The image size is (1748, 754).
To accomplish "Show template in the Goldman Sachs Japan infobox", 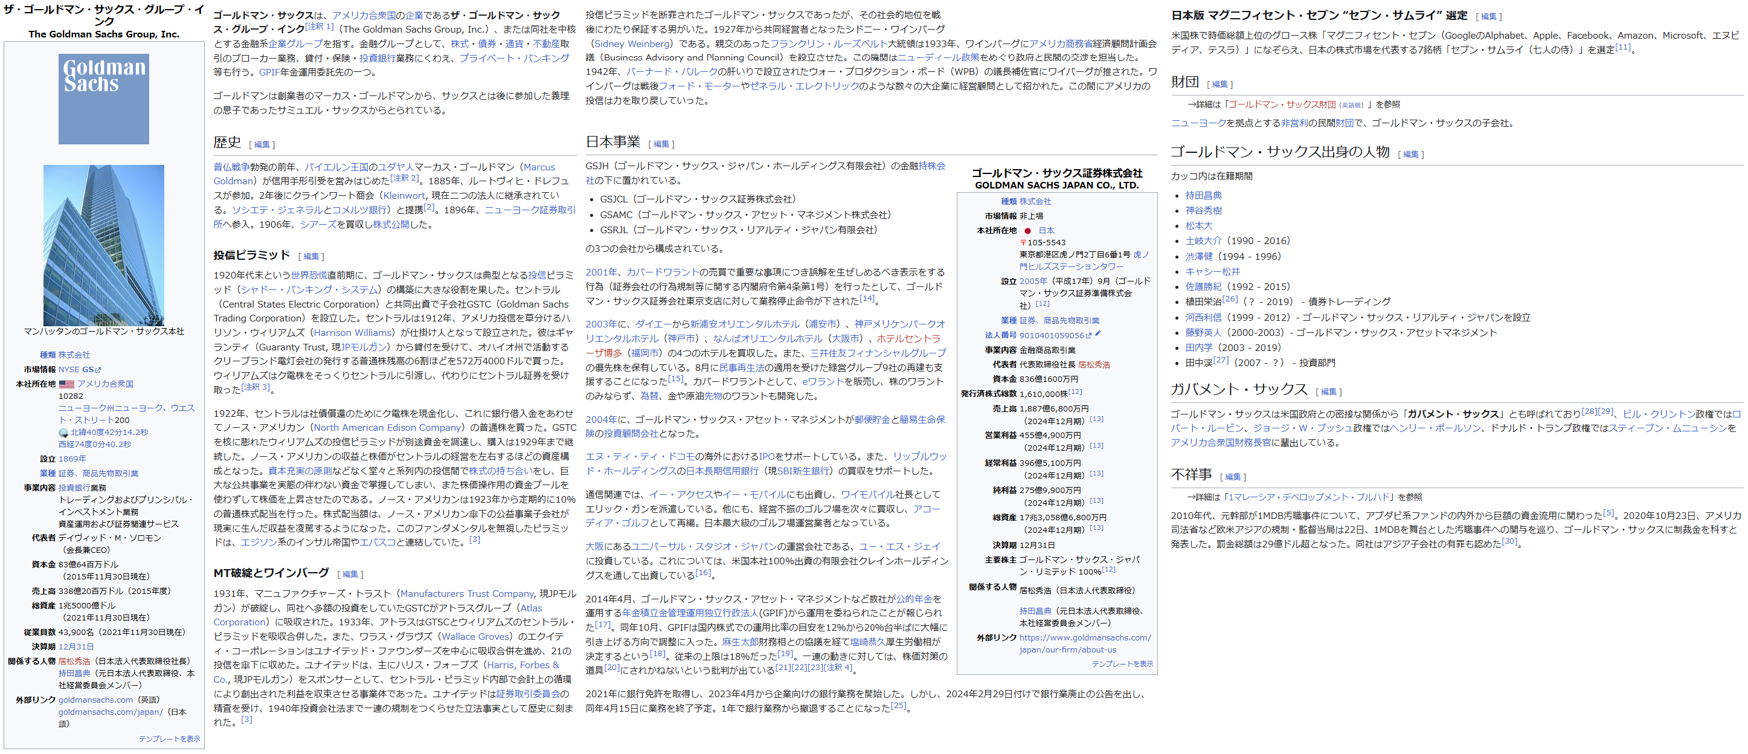I will coord(1122,664).
